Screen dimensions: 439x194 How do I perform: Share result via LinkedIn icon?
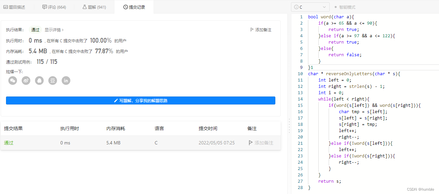coord(66,81)
